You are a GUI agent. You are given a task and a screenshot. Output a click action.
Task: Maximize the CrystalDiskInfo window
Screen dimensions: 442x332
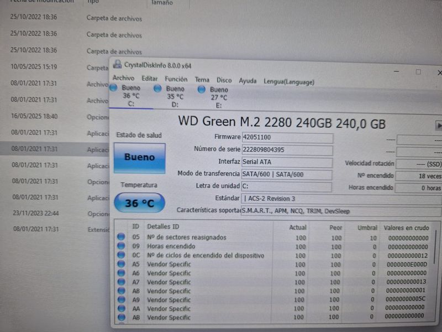418,72
